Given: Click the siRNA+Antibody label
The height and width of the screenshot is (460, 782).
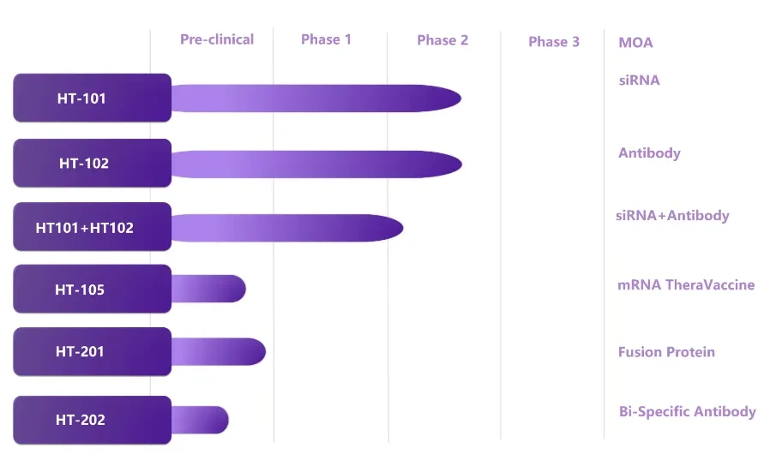Looking at the screenshot, I should pos(673,215).
